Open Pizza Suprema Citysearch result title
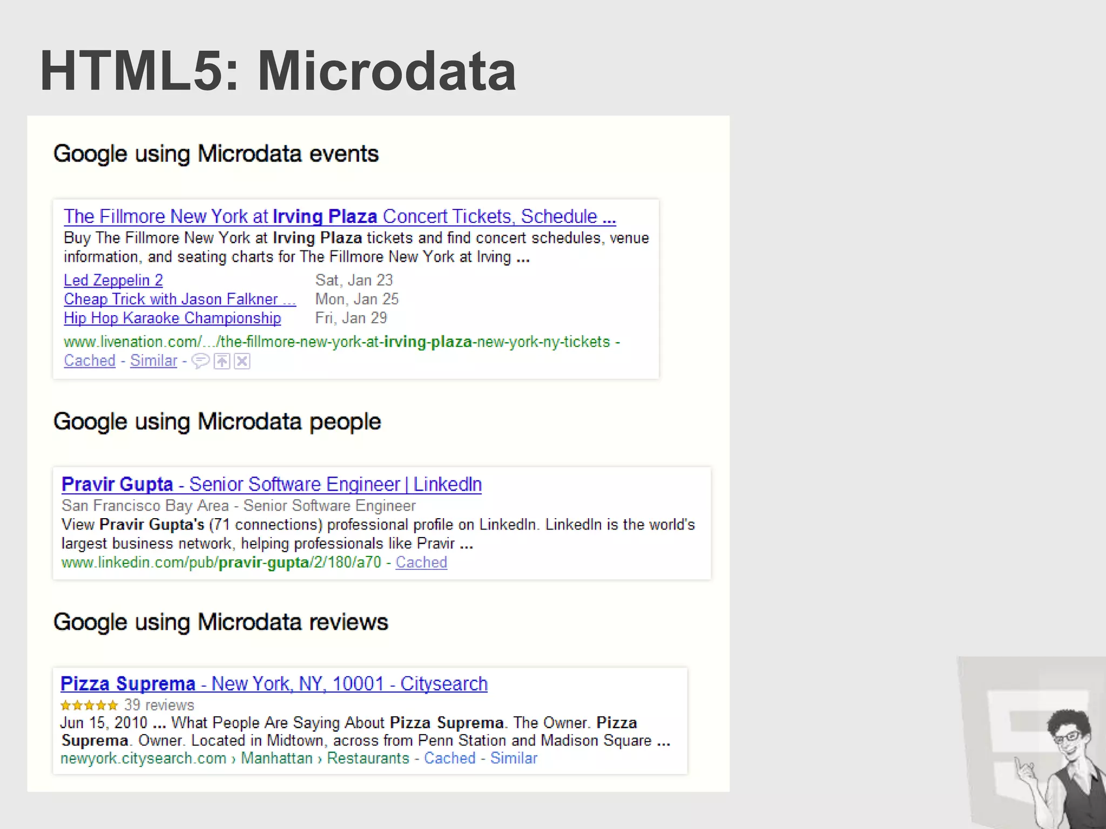This screenshot has width=1106, height=829. click(274, 684)
